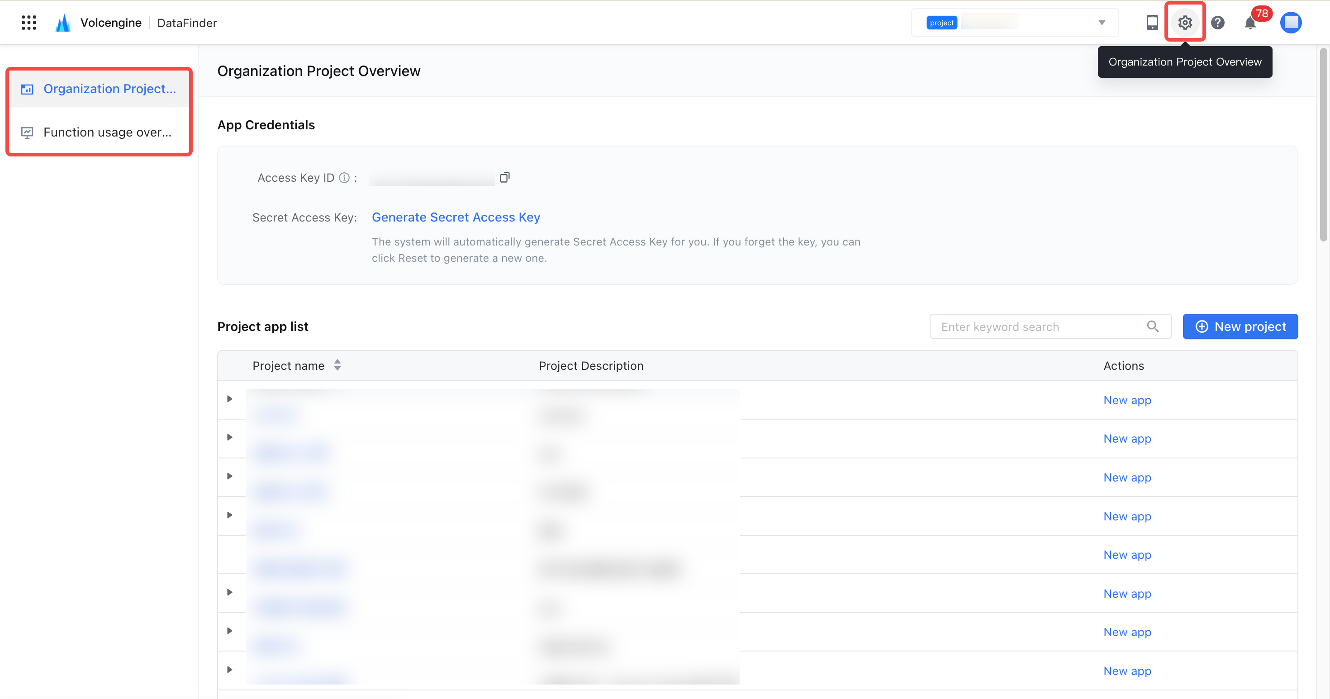Click the page vertical scrollbar
Image resolution: width=1330 pixels, height=699 pixels.
click(x=1323, y=144)
